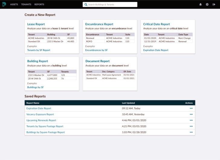The image size is (220, 160).
Task: Click the 'Mail Lease Agreement' cell
Action: tap(112, 75)
